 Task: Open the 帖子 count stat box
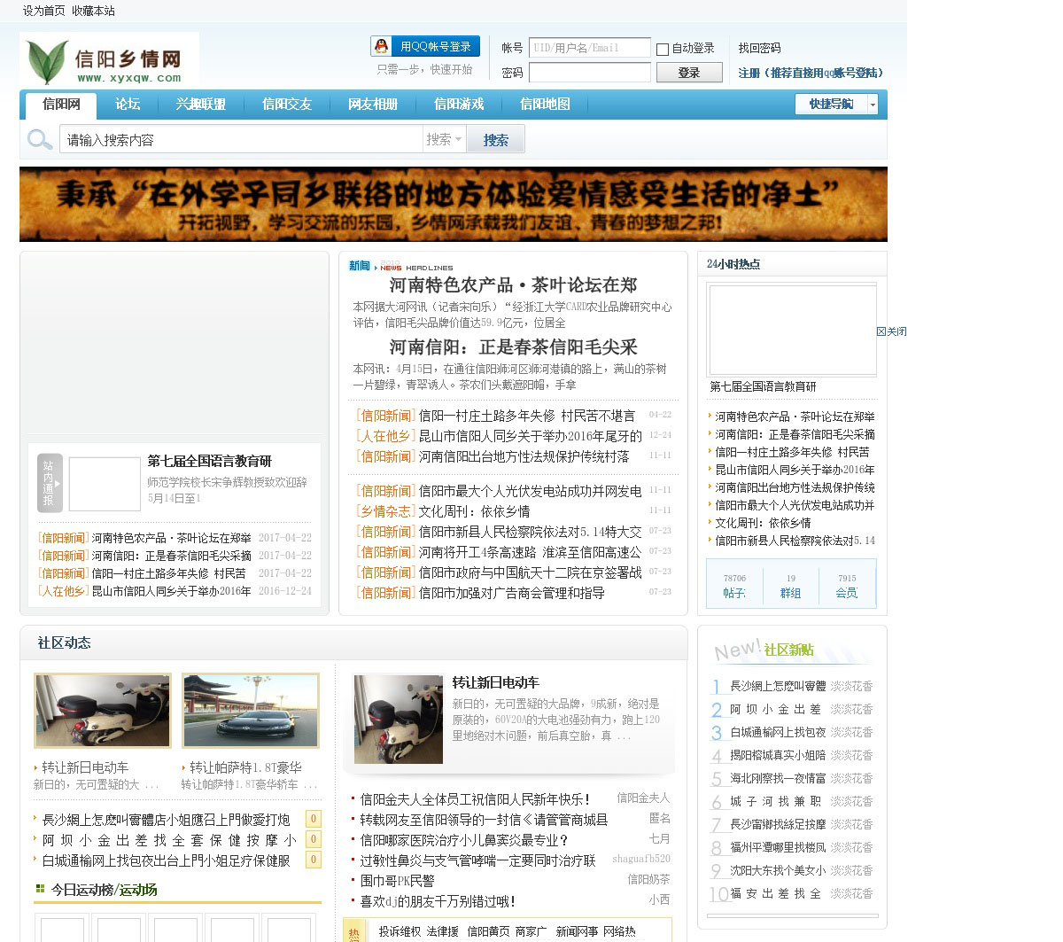(x=734, y=586)
